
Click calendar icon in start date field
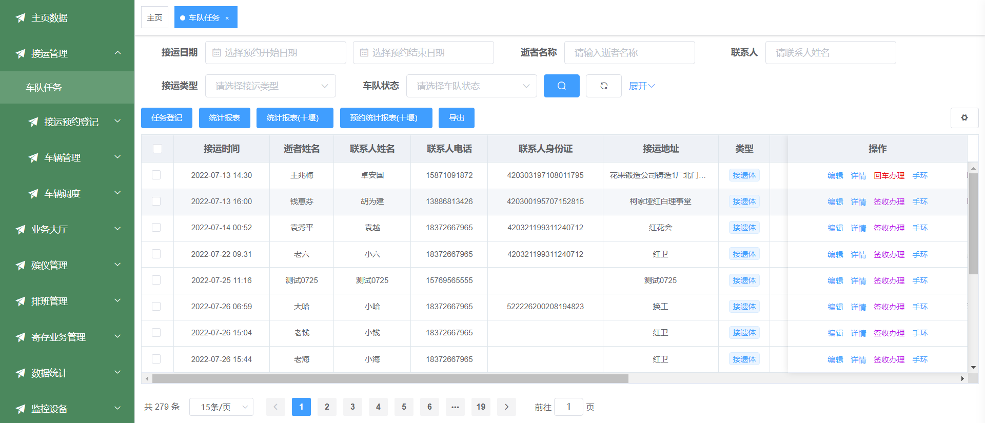tap(216, 53)
